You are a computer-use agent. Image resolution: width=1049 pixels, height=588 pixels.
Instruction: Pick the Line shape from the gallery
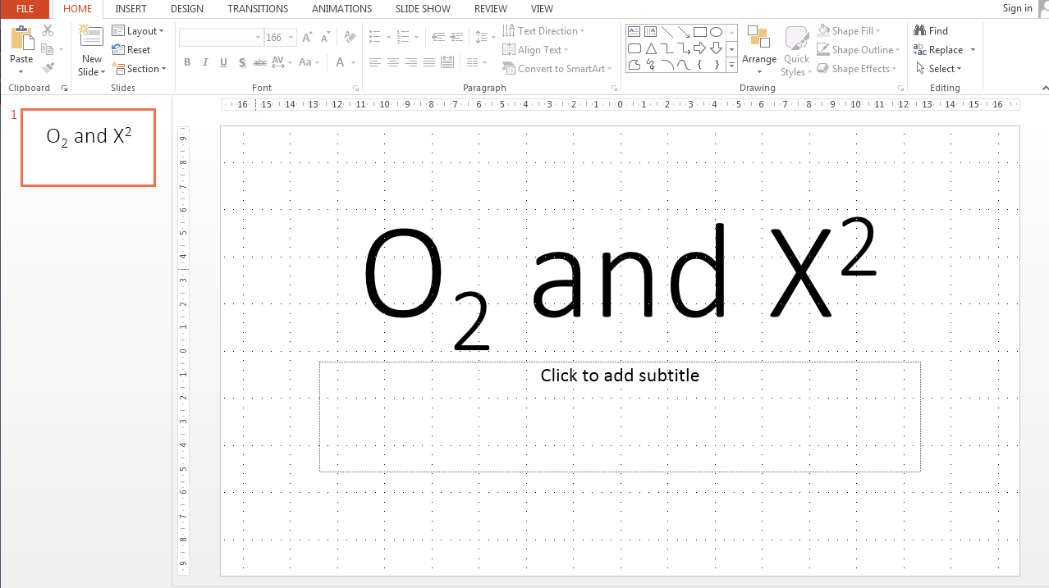[667, 32]
